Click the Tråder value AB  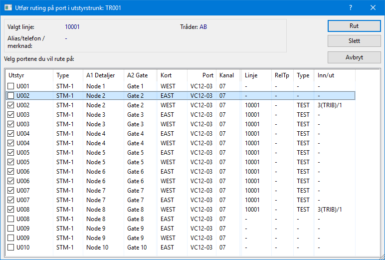click(203, 27)
